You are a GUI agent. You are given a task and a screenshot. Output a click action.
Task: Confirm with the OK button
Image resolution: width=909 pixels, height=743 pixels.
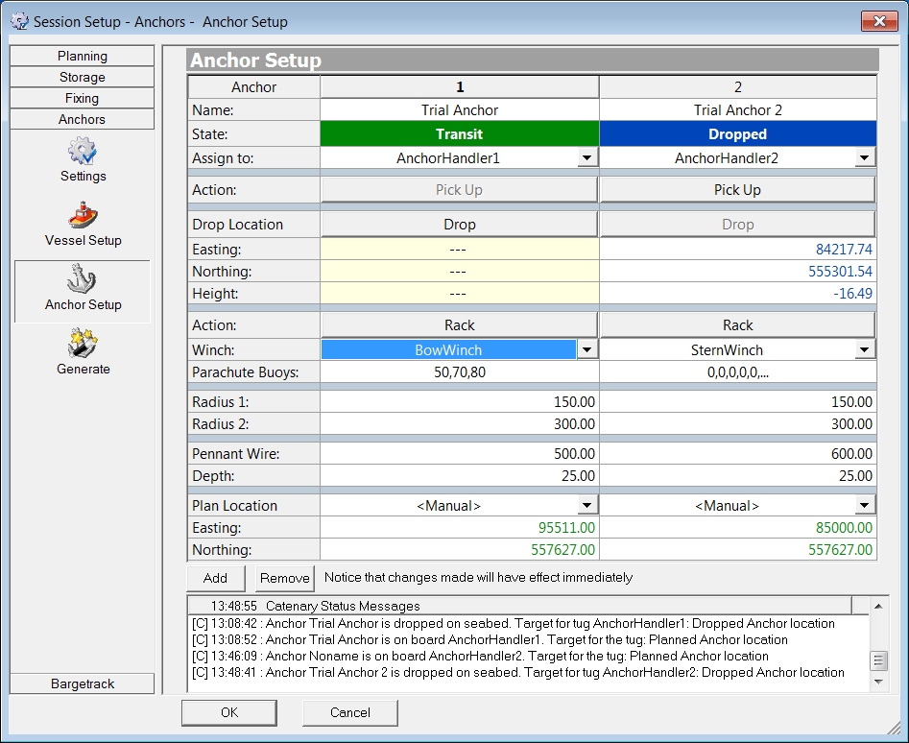pyautogui.click(x=228, y=712)
